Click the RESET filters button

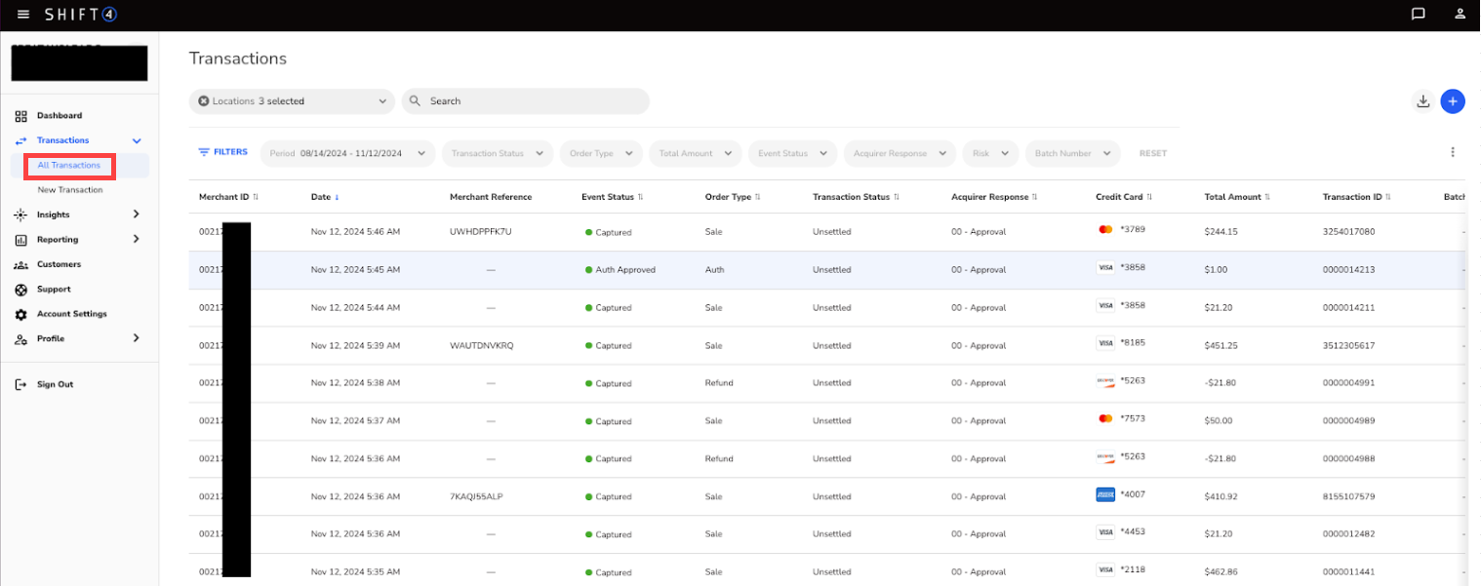pyautogui.click(x=1152, y=153)
